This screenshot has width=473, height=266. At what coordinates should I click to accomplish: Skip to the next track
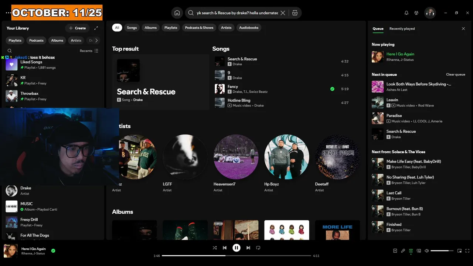coord(248,248)
